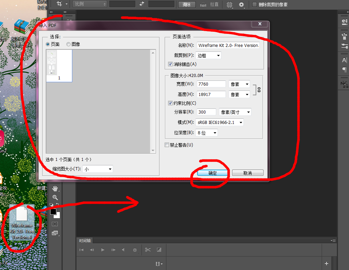Click the 时间轴 panel tab
349x270 pixels.
pos(85,241)
